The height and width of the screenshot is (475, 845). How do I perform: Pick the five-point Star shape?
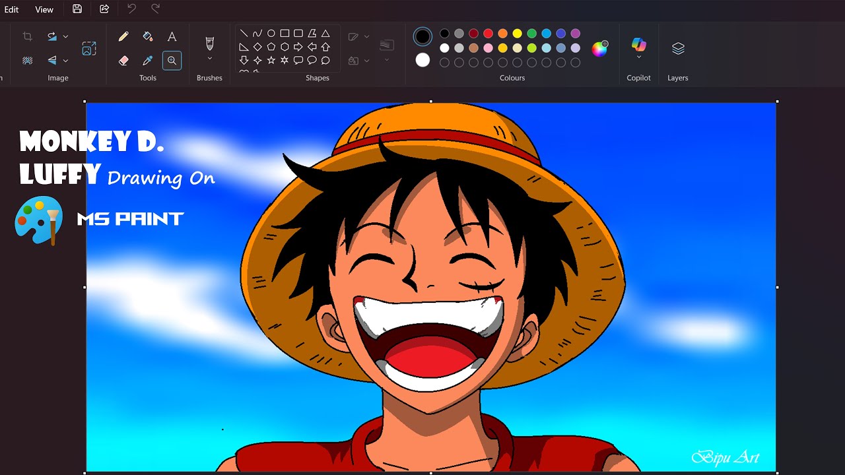tap(271, 61)
